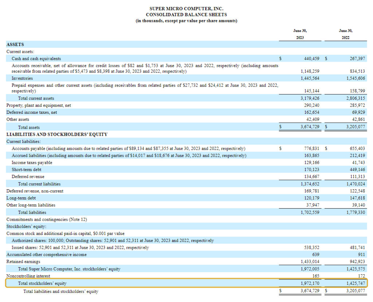
Task: Select the Cash and cash equivalents row label
Action: (x=36, y=59)
